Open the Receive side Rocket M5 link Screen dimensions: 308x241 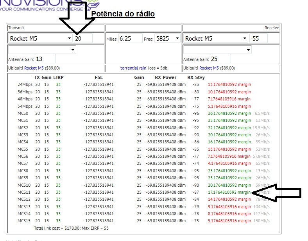209,68
